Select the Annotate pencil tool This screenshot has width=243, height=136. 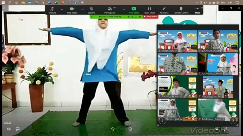[164, 10]
